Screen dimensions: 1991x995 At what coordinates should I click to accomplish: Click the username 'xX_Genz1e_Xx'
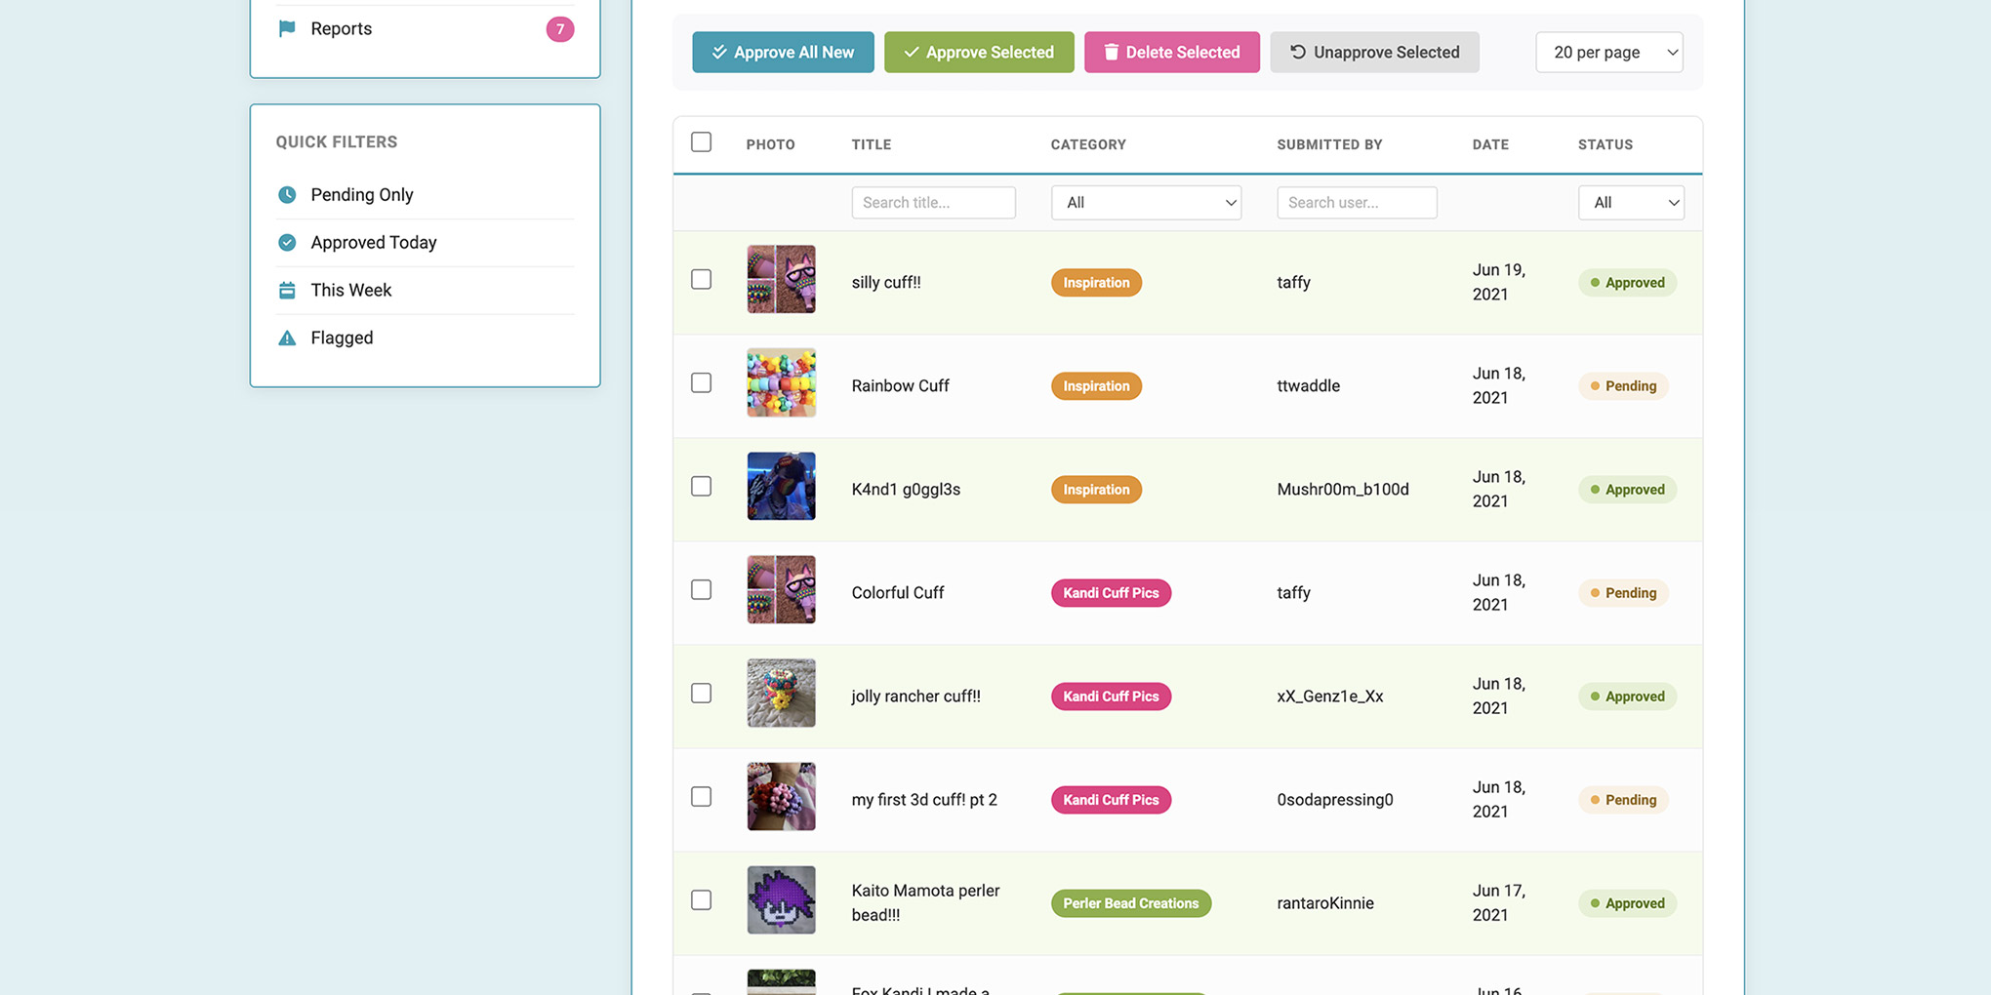coord(1329,696)
